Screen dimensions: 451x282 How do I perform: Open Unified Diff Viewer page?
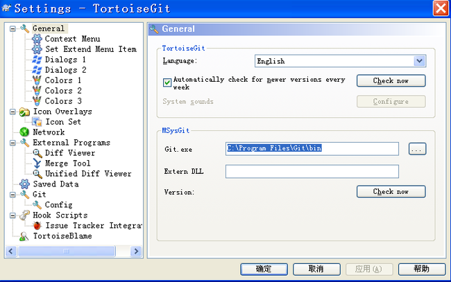(x=88, y=174)
